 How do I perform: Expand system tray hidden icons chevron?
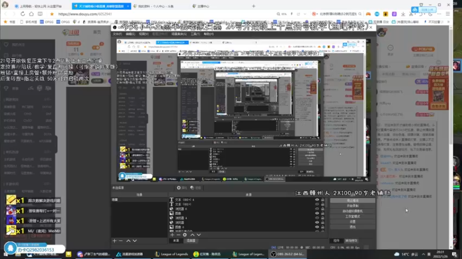pos(423,254)
